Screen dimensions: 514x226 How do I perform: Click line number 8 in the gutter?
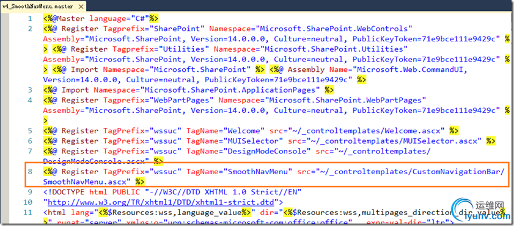pos(30,171)
